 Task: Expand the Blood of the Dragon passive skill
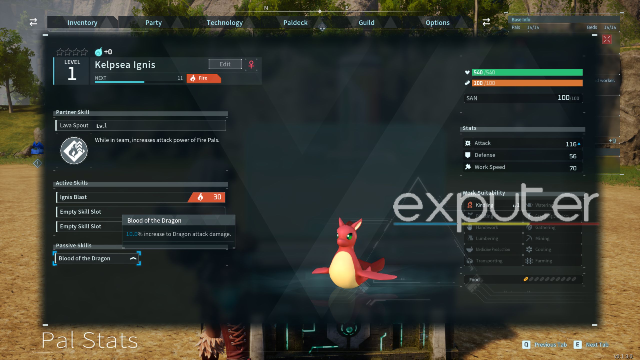click(134, 258)
